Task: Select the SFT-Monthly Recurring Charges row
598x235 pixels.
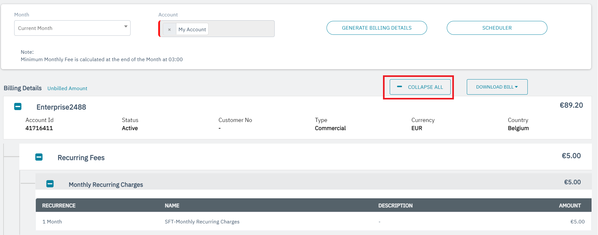Action: point(202,221)
